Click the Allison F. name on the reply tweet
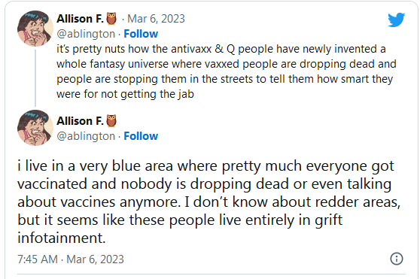The width and height of the screenshot is (420, 279). coord(80,121)
